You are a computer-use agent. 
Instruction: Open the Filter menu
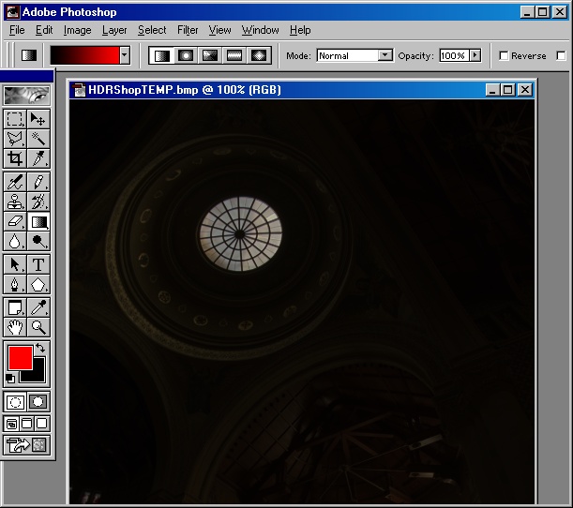188,30
